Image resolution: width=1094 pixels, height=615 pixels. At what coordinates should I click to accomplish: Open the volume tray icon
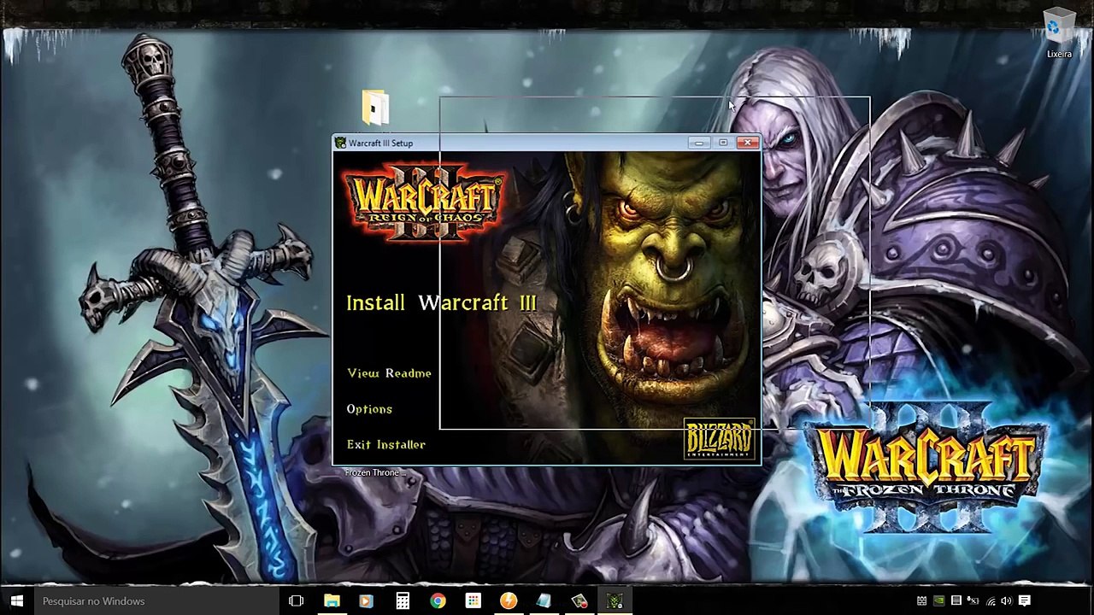coord(1006,600)
